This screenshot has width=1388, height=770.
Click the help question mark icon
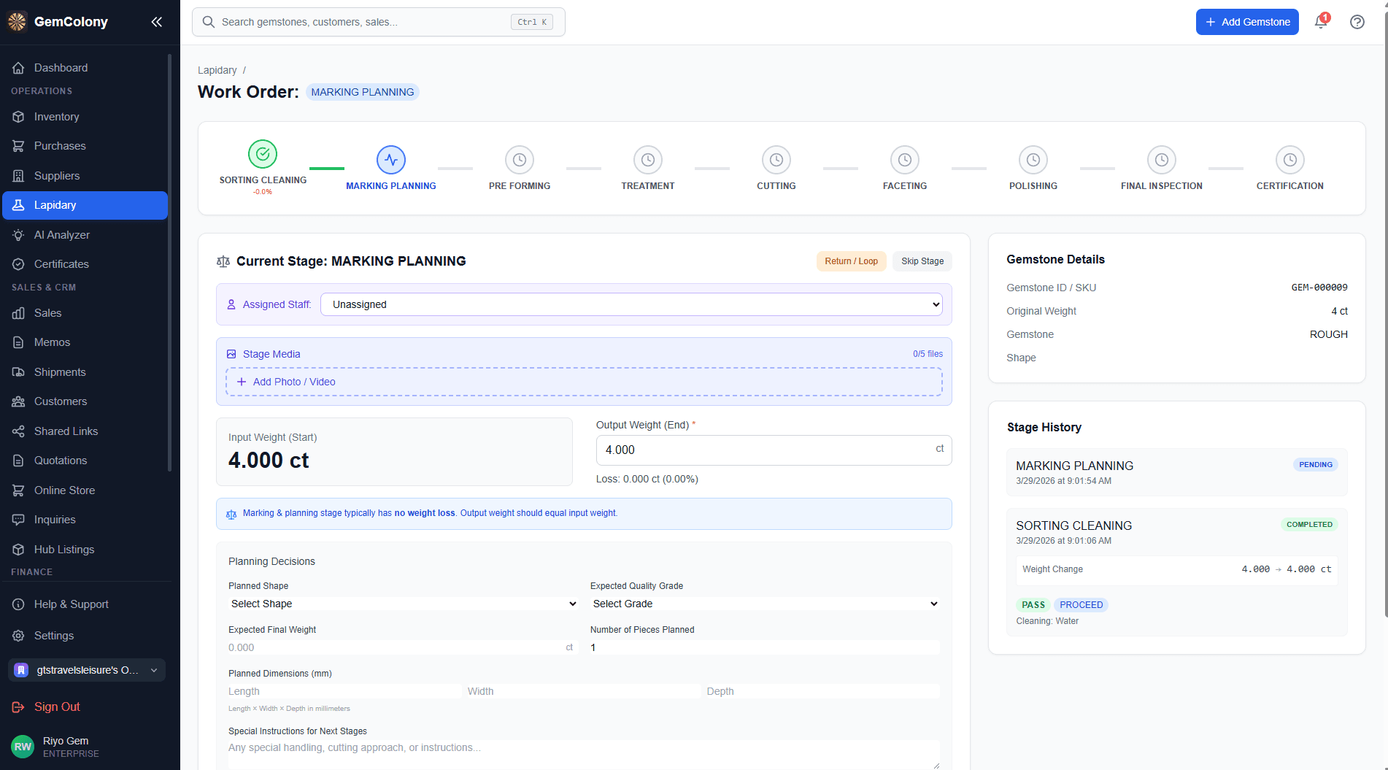tap(1357, 22)
